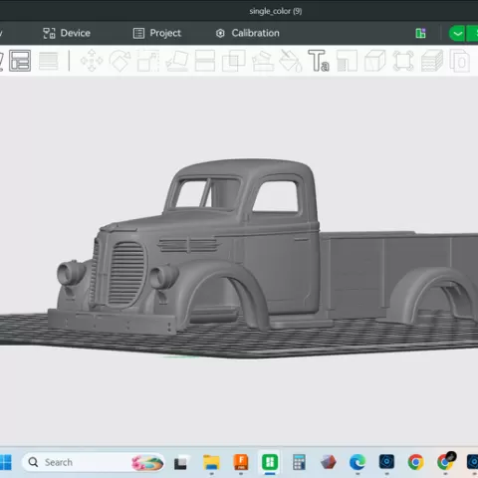
Task: Click the taskbar Search box
Action: pos(94,462)
